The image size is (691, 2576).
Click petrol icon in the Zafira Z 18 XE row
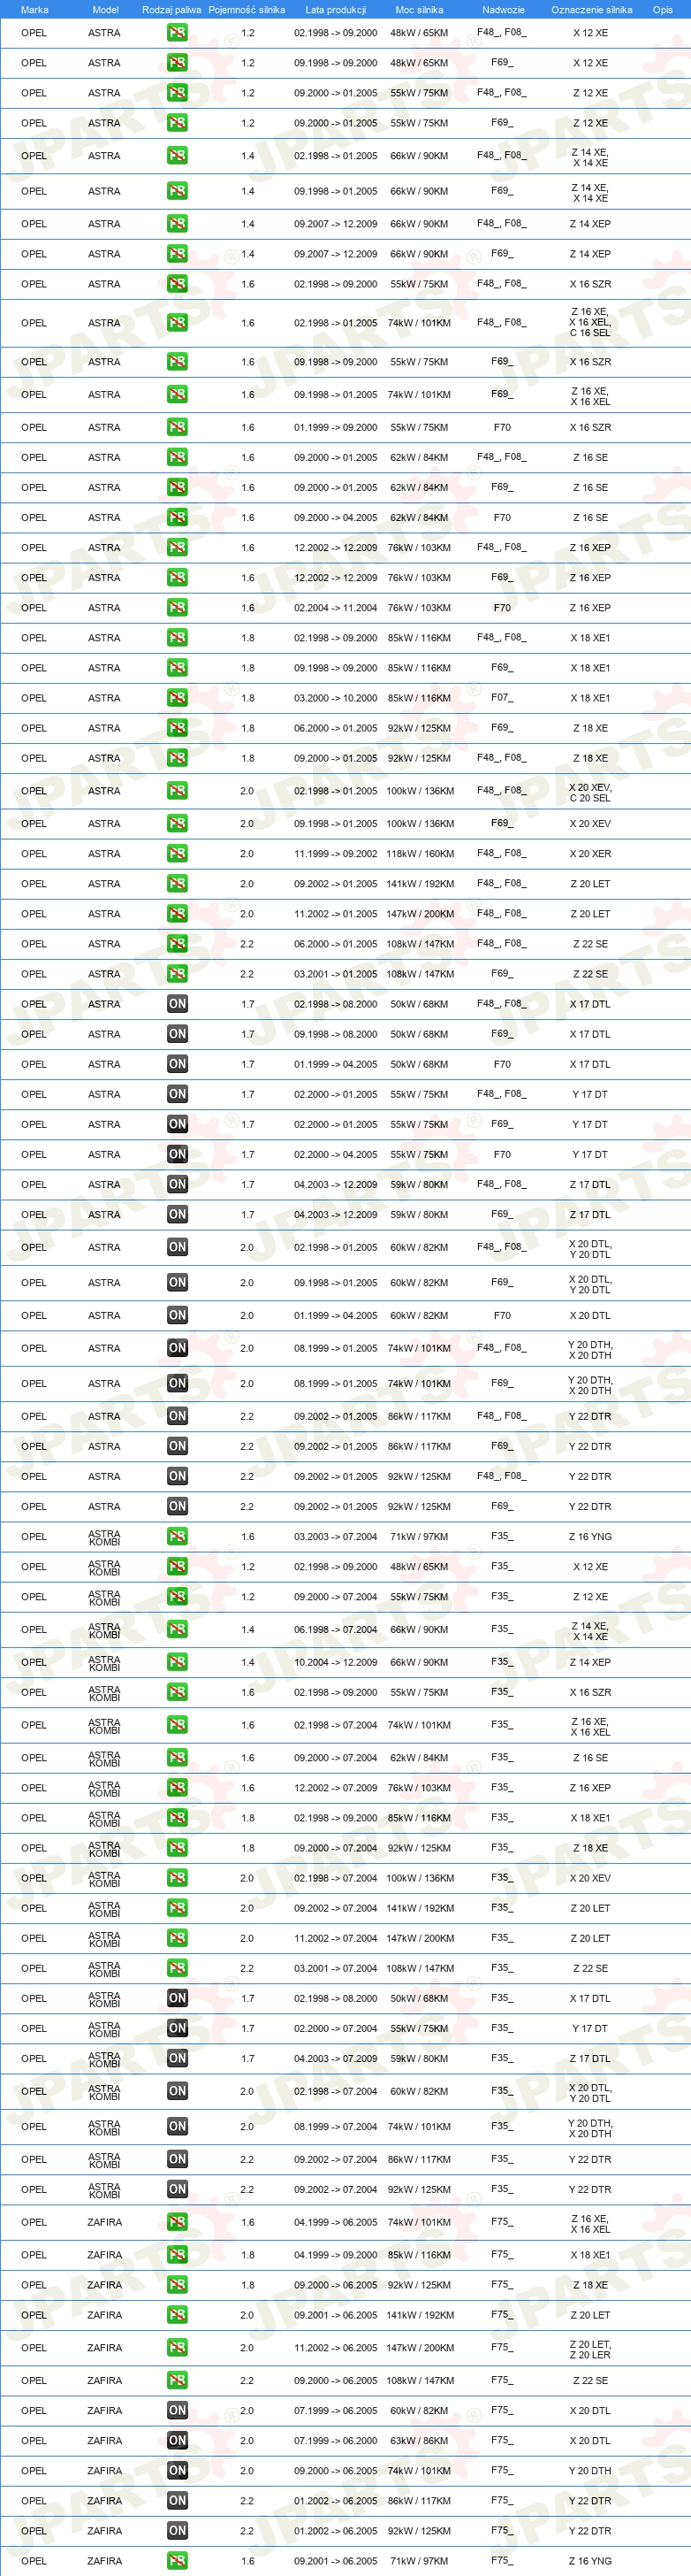coord(177,2285)
